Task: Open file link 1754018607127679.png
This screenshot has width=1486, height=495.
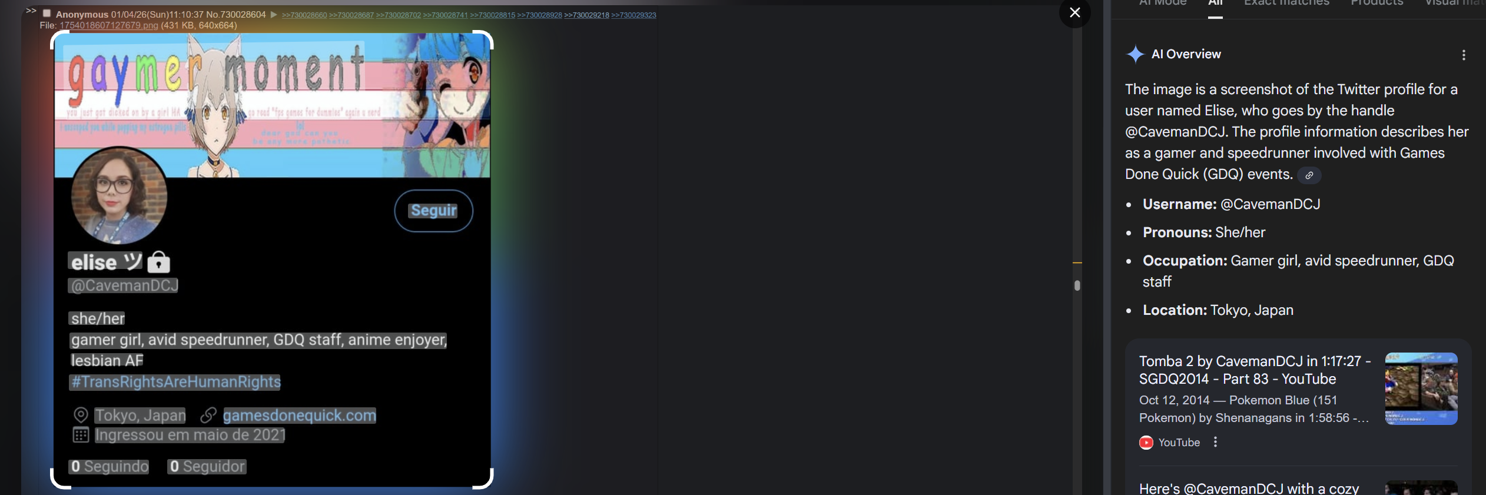Action: pos(109,25)
